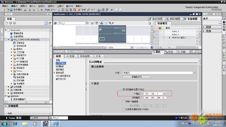Select 'Set IP address in project' radio
Viewport: 226px width, 127px height.
coord(124,89)
